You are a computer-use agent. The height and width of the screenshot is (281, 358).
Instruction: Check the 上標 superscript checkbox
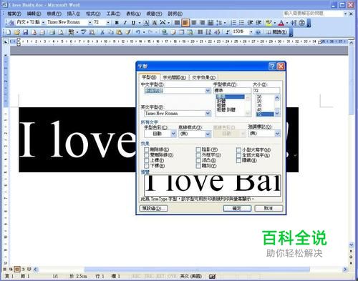click(147, 160)
